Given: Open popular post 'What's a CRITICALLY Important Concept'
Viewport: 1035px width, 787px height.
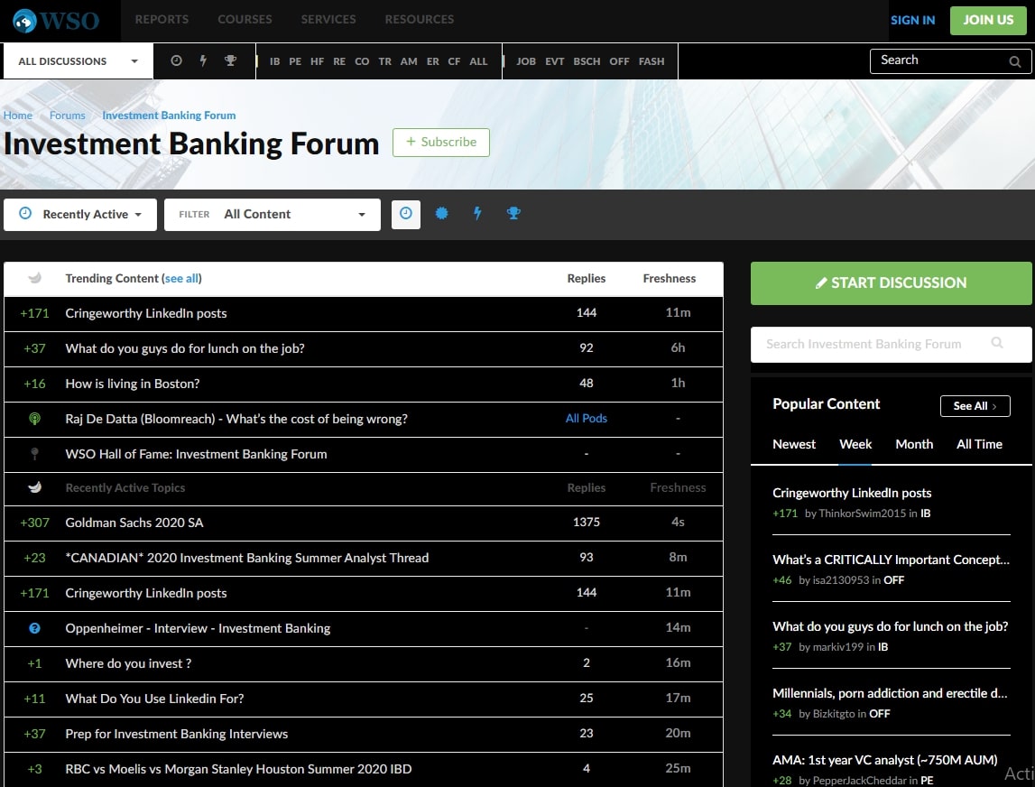Looking at the screenshot, I should point(892,560).
